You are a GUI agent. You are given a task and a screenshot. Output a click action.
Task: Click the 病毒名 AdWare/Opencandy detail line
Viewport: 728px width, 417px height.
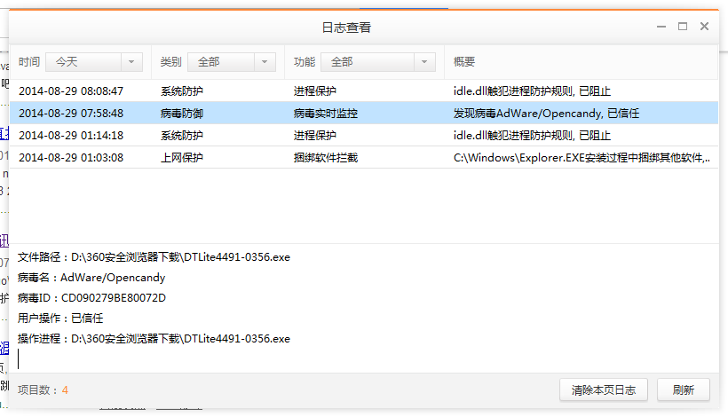click(91, 278)
